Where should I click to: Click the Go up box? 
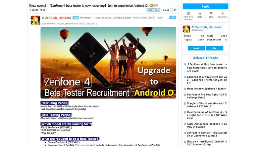click(171, 10)
